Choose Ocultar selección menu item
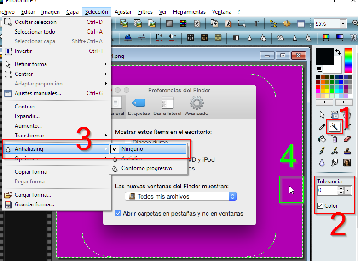Viewport: 358px width, 261px height. pyautogui.click(x=57, y=22)
